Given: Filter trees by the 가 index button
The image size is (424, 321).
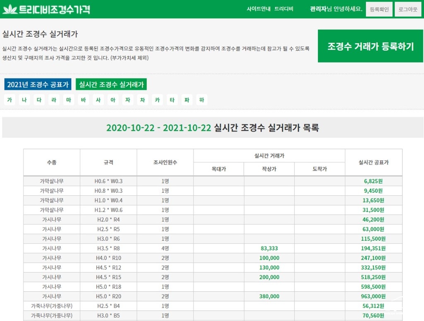Looking at the screenshot, I should click(10, 100).
